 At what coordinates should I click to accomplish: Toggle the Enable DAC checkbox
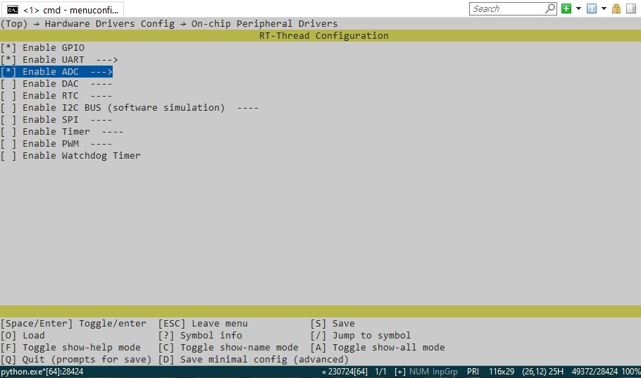[x=8, y=84]
